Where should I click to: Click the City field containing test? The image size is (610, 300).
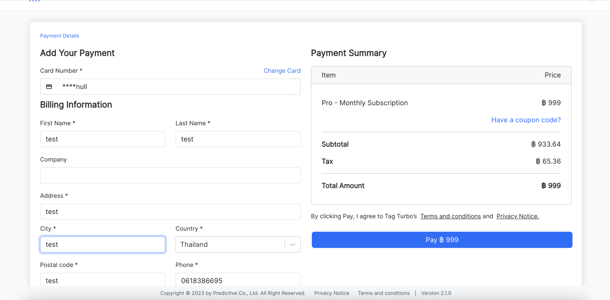pos(102,244)
